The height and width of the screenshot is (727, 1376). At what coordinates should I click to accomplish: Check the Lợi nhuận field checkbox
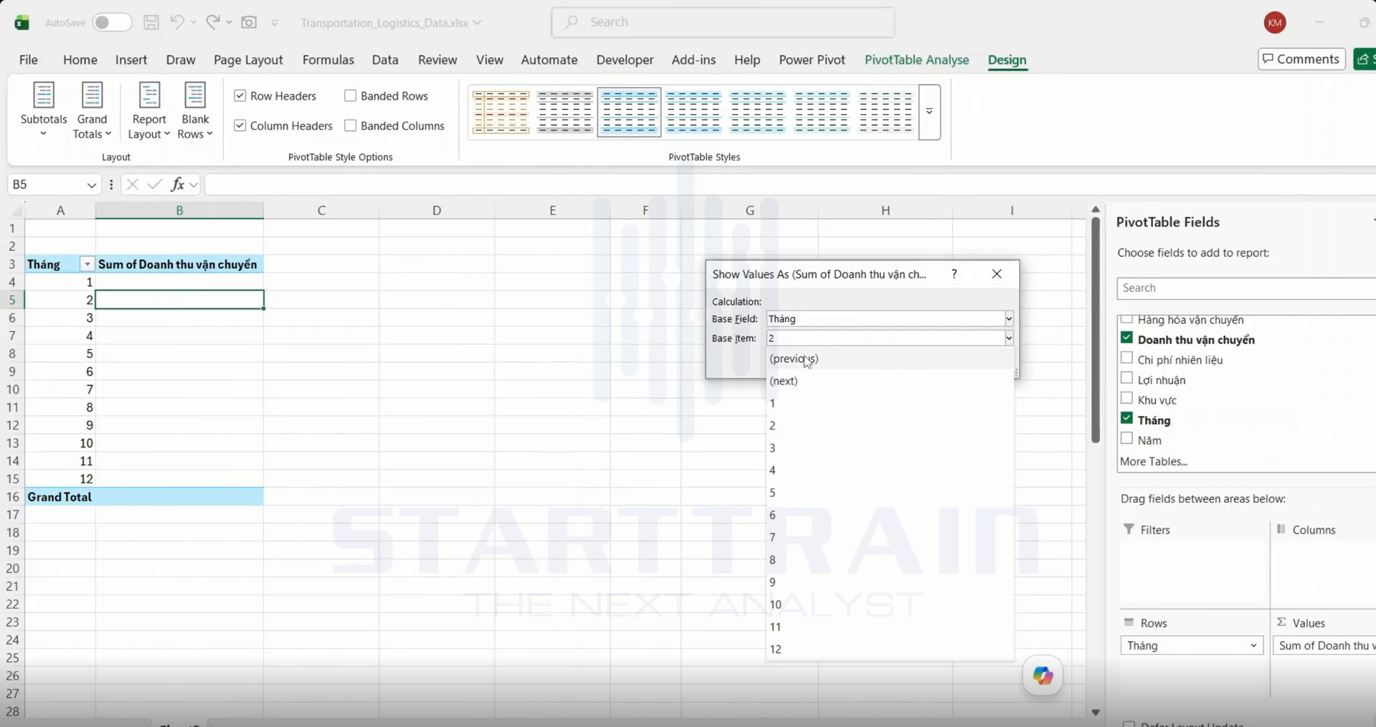click(1126, 378)
